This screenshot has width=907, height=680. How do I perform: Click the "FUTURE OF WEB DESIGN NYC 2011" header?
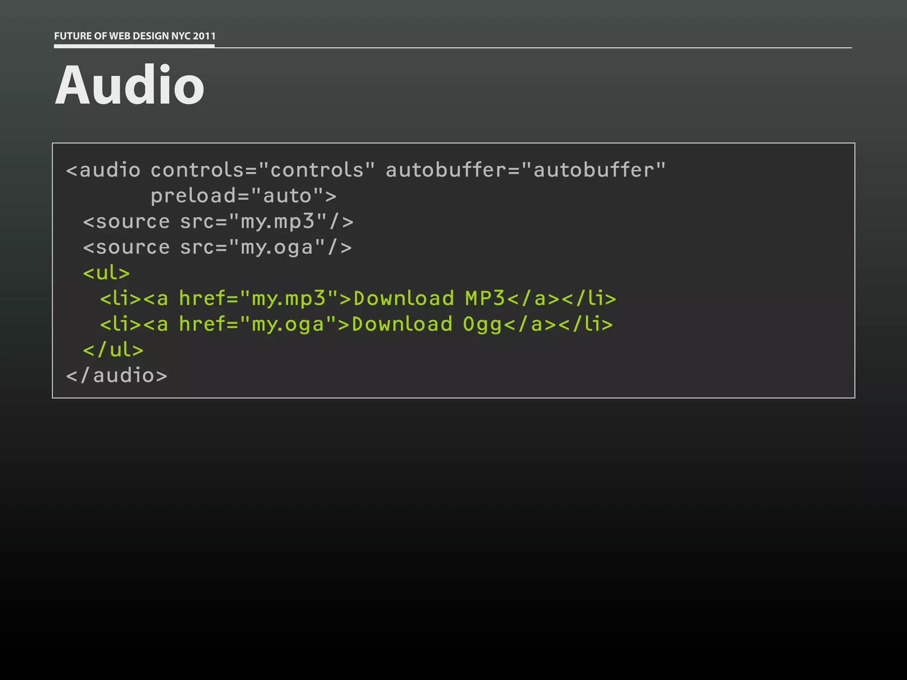135,36
